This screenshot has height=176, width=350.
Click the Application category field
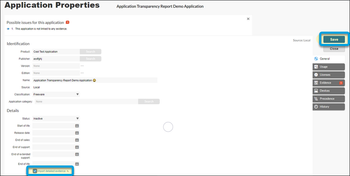tap(87, 102)
